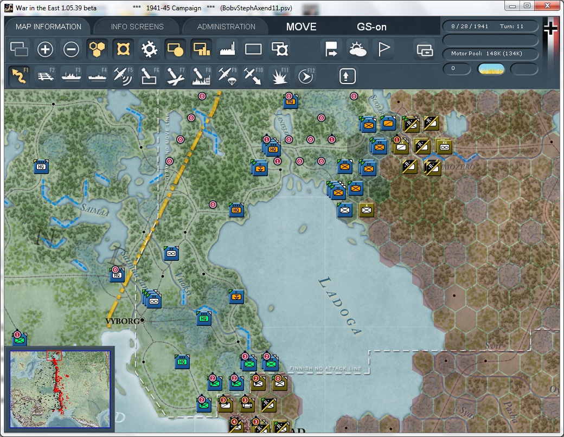The height and width of the screenshot is (437, 564).
Task: Click the Motor Pool 148K readout
Action: tap(490, 53)
